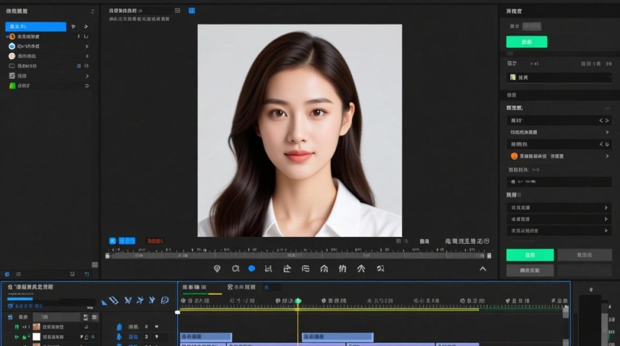Click the gray scrubber bar beneath the preview

click(x=298, y=256)
